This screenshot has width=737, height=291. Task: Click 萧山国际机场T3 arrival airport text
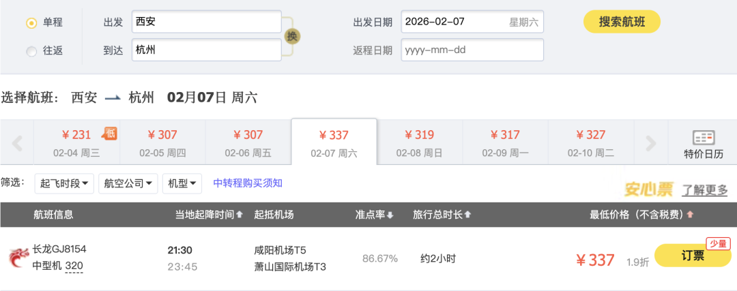(289, 266)
